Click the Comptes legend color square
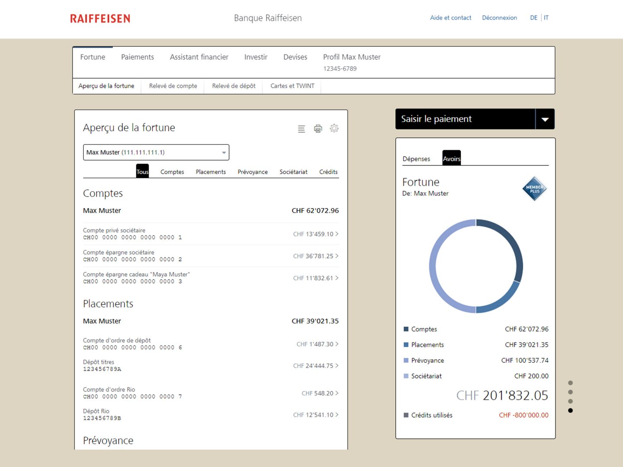This screenshot has width=623, height=467. [406, 329]
